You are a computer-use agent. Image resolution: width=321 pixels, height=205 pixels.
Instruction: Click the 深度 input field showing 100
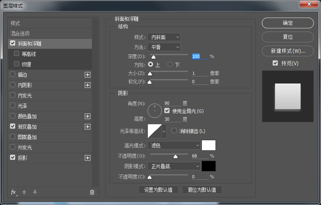(200, 56)
